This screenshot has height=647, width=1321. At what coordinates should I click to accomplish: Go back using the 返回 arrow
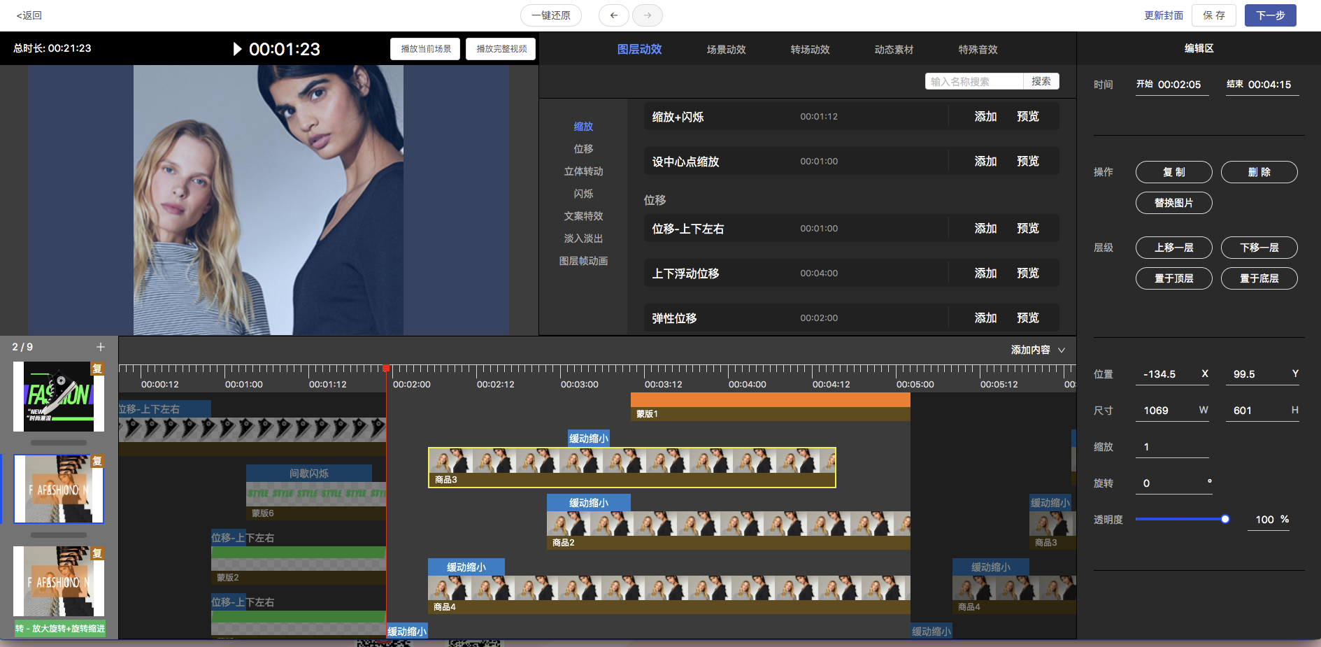[x=29, y=15]
